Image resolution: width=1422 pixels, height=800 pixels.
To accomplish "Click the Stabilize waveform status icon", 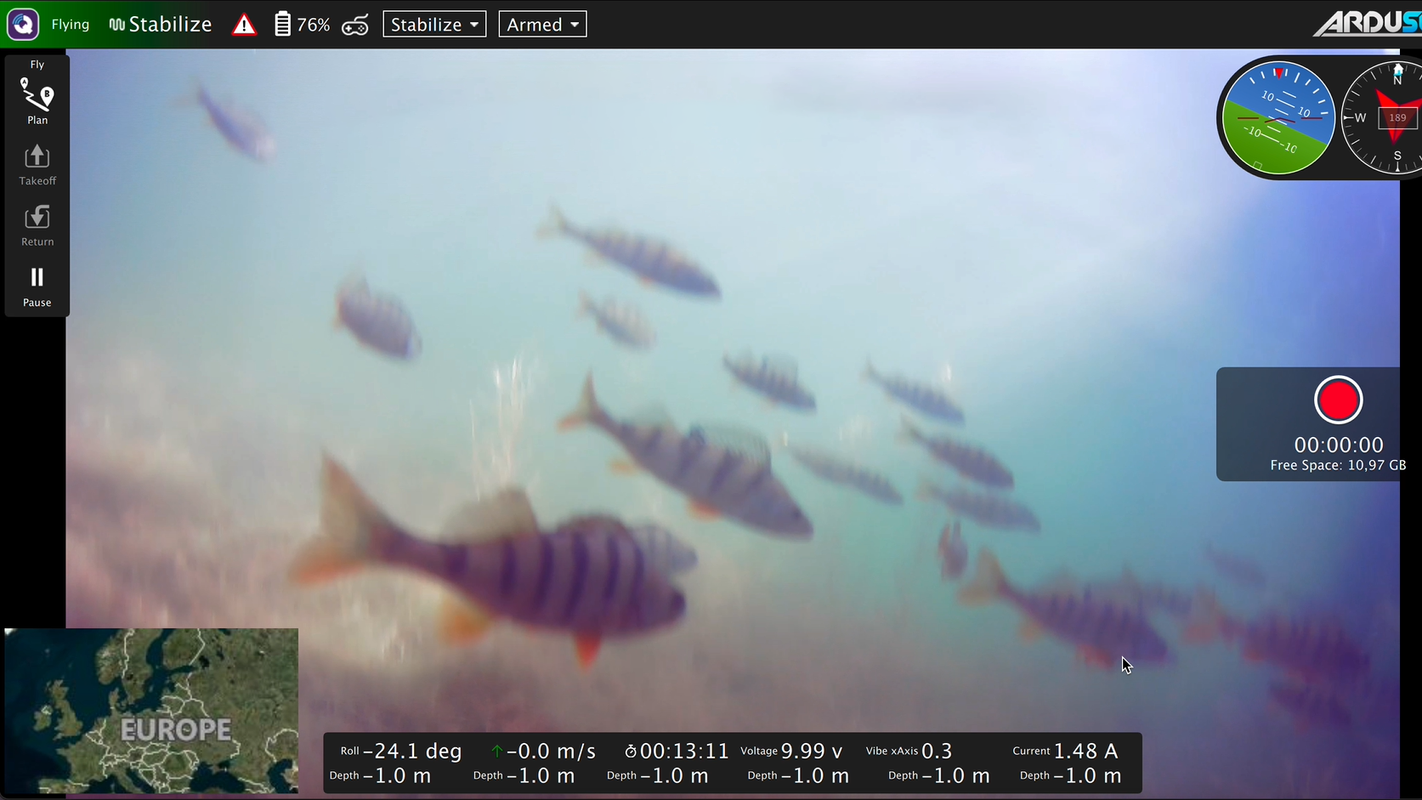I will coord(117,23).
